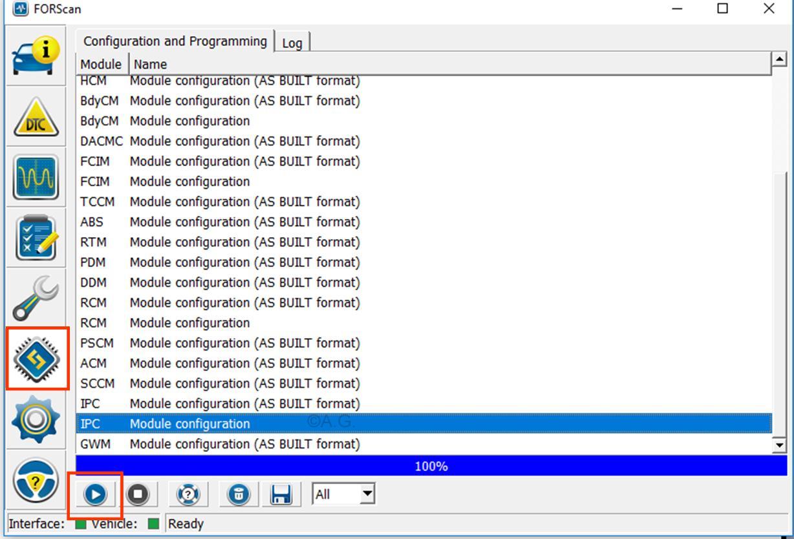The image size is (794, 539).
Task: Click the Interface green status indicator
Action: tap(81, 523)
